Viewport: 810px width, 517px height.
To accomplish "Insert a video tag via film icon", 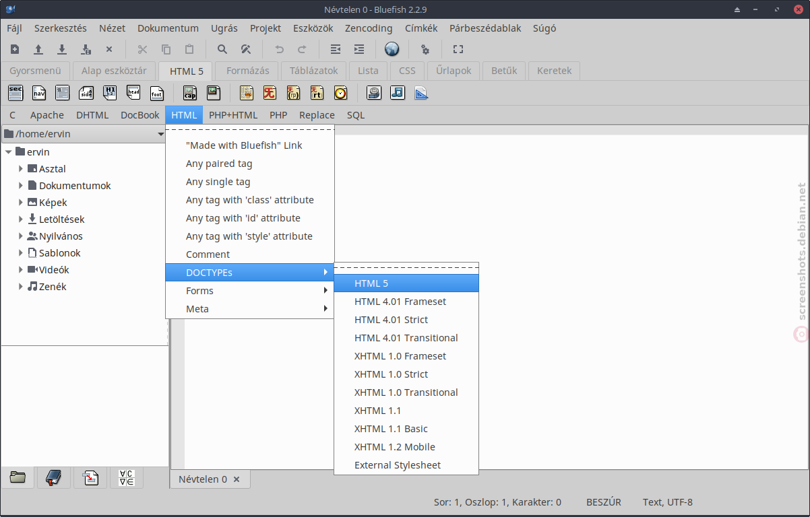I will pyautogui.click(x=374, y=93).
